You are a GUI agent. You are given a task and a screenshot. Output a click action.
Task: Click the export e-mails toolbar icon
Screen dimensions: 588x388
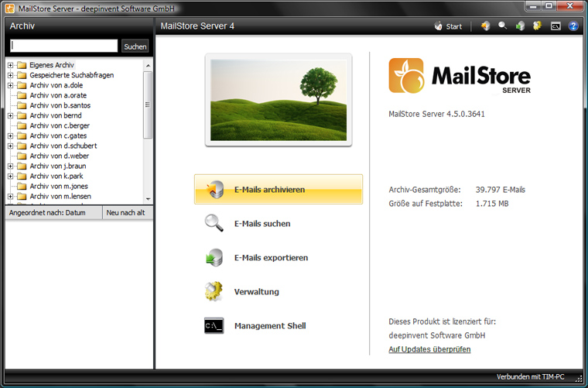(520, 26)
